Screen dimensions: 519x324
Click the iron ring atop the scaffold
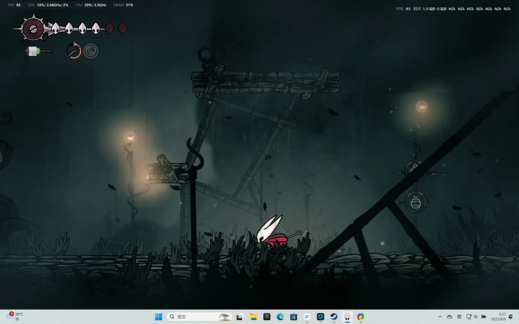206,54
